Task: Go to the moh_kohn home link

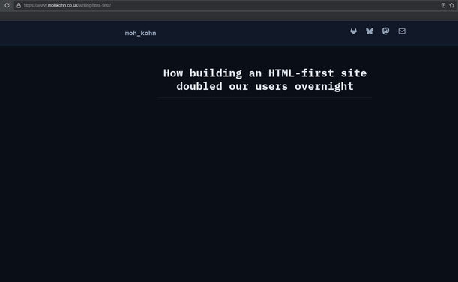Action: [x=140, y=33]
